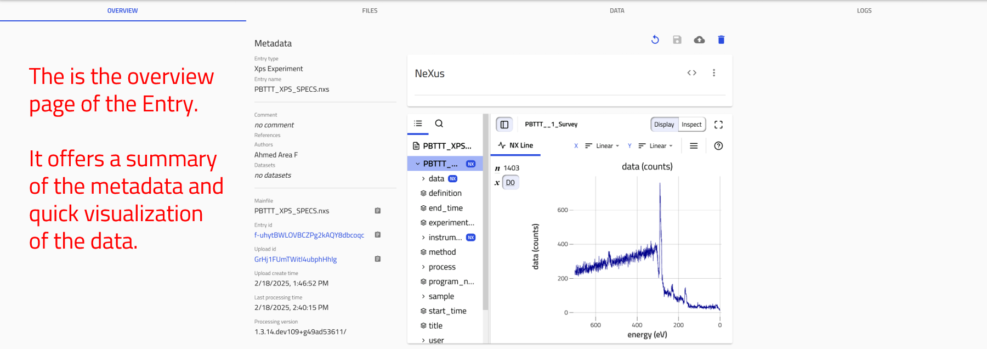Copy the Entry id with clipboard icon
987x349 pixels.
tap(378, 235)
